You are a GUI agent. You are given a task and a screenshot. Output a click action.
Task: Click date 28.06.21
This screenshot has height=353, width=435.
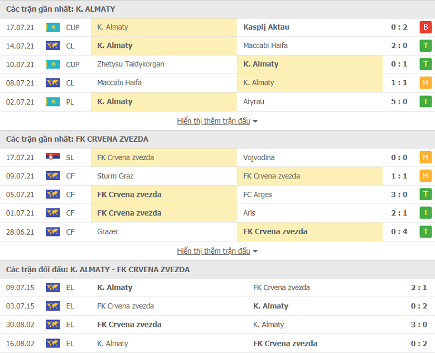click(x=20, y=232)
